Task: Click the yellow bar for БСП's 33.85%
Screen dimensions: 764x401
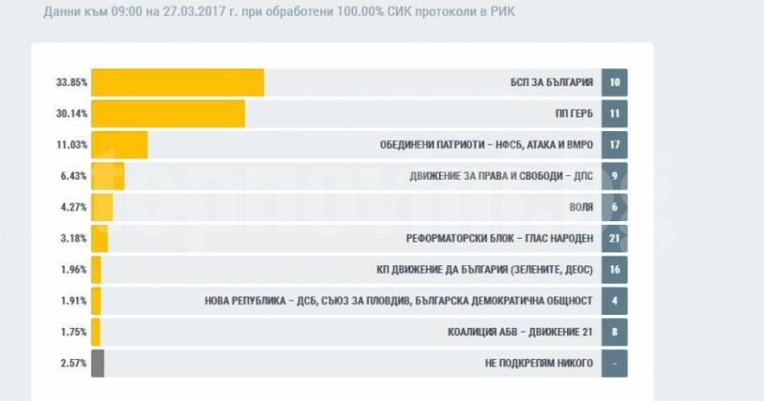Action: [176, 82]
